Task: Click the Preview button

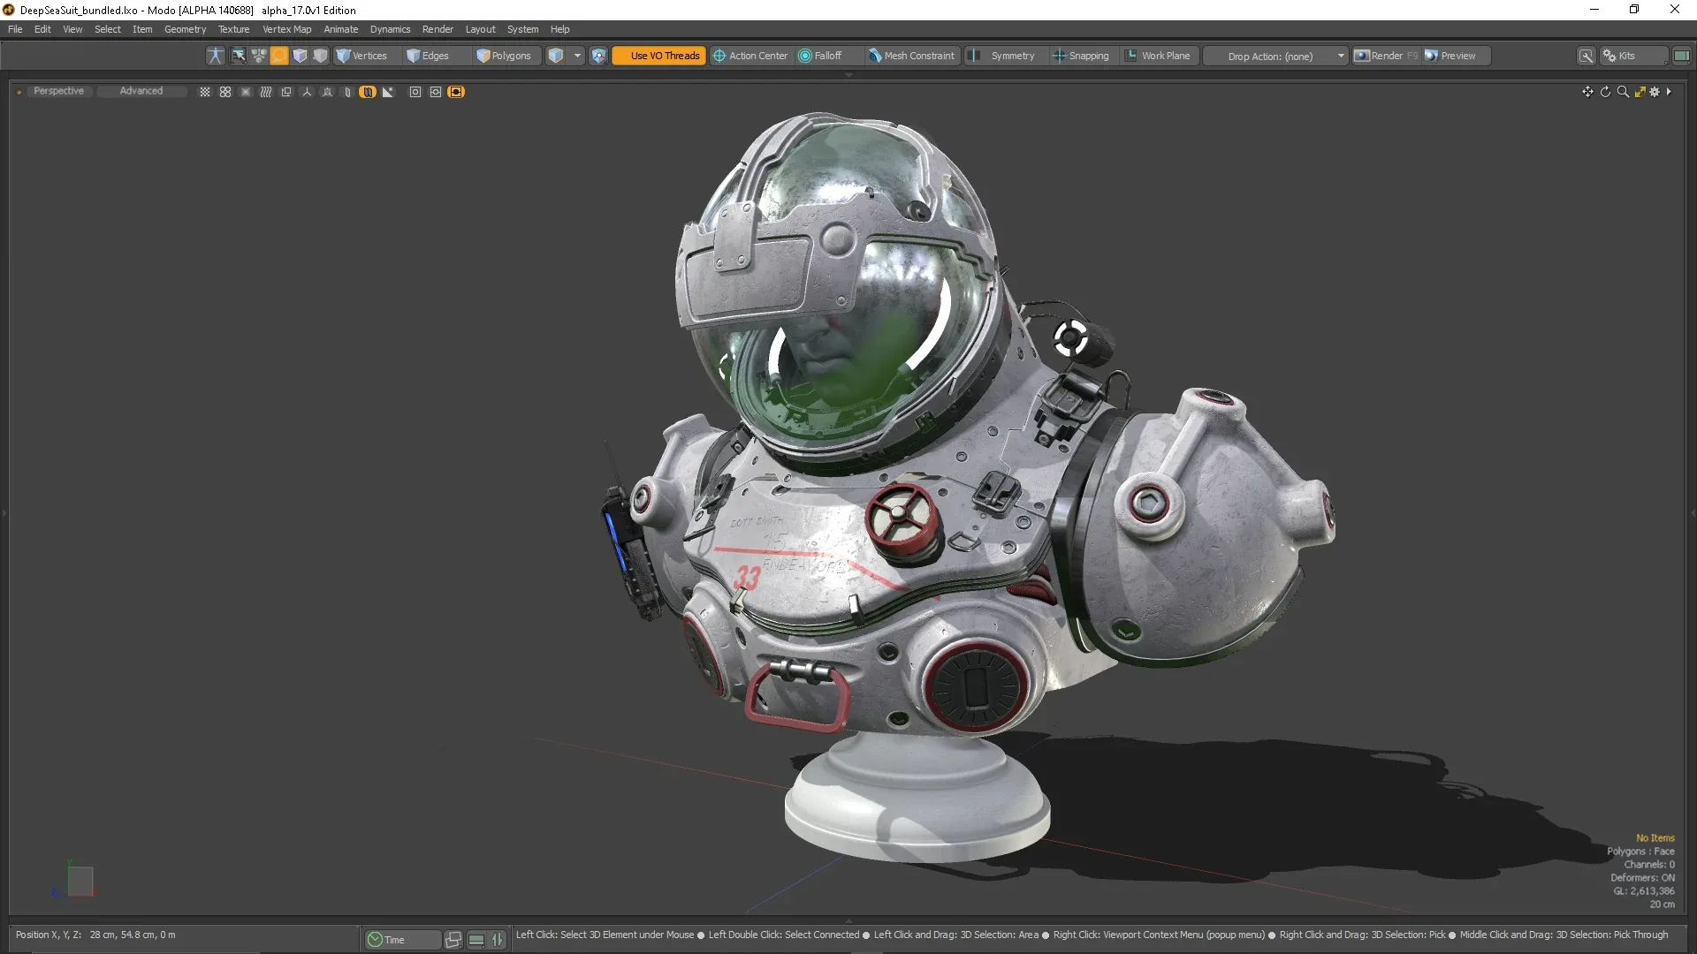Action: pyautogui.click(x=1457, y=56)
